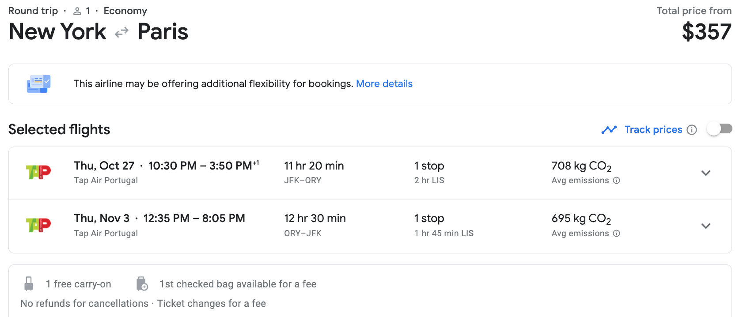Click TAP logo on Nov 3 flight

38,225
